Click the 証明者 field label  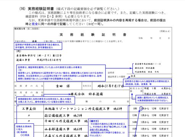111,73
